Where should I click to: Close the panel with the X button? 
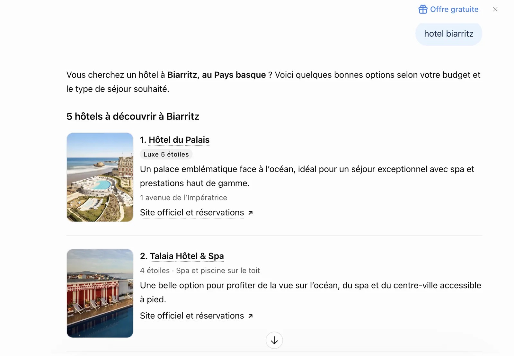click(x=495, y=9)
